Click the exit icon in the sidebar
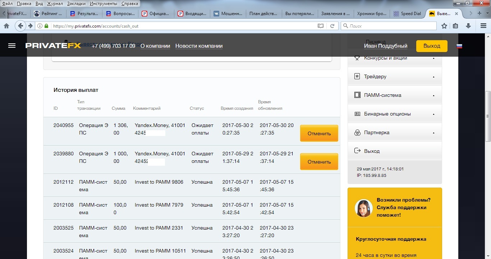 [x=357, y=151]
